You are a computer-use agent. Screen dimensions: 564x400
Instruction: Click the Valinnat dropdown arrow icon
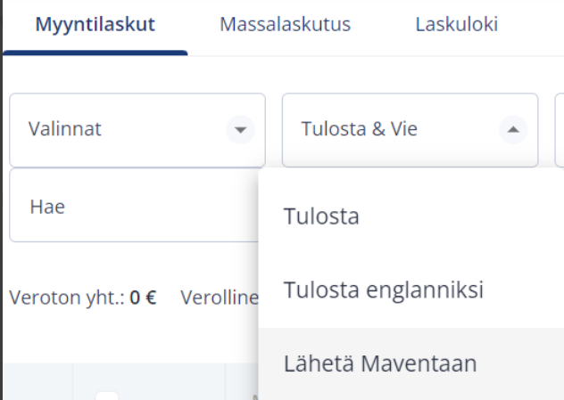click(x=240, y=130)
